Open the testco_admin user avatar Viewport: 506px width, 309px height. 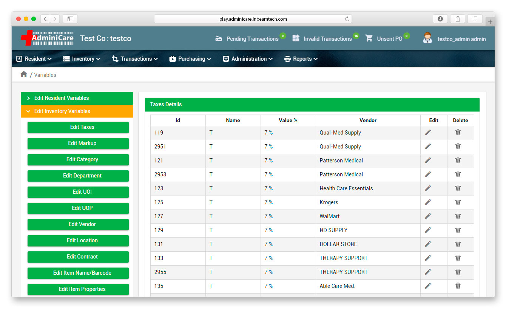427,38
